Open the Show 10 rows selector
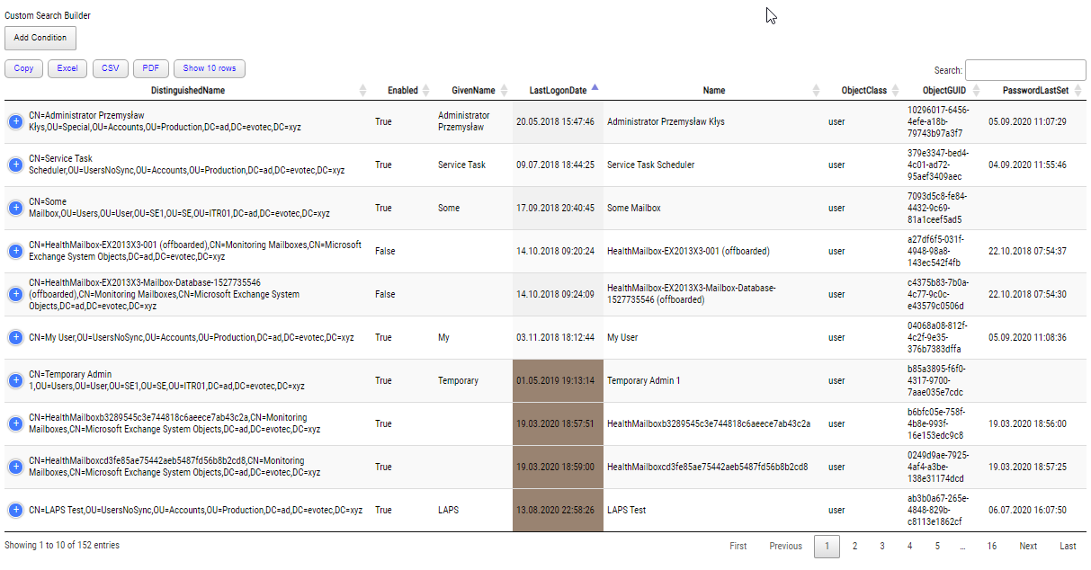 pyautogui.click(x=208, y=68)
